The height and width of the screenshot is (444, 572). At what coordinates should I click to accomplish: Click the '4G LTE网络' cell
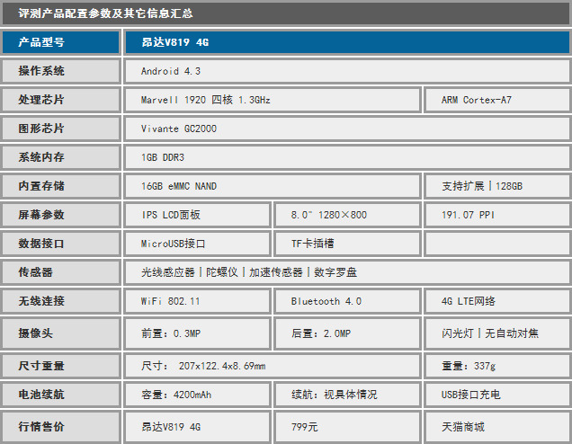click(x=497, y=301)
